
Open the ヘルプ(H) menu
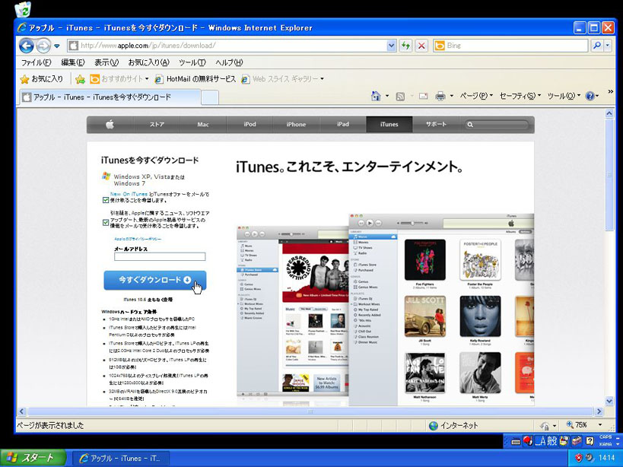point(229,62)
